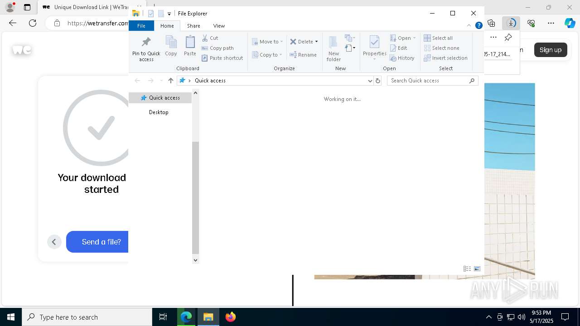Click Select all

click(x=438, y=38)
